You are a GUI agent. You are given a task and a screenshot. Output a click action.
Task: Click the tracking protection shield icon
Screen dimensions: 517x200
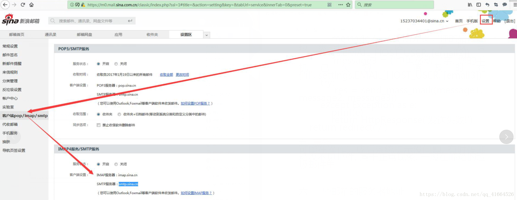pyautogui.click(x=77, y=5)
